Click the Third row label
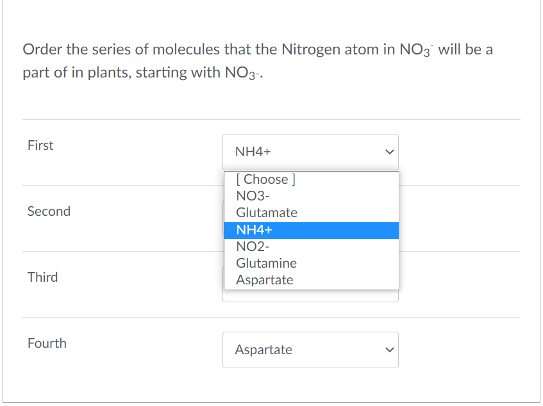The height and width of the screenshot is (406, 543). tap(42, 277)
